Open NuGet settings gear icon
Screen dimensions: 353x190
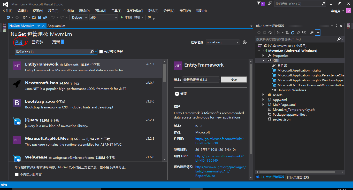[x=245, y=42]
